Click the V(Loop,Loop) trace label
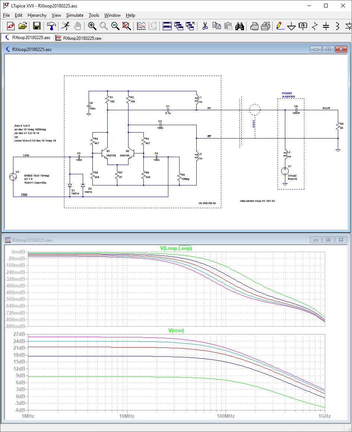 (x=176, y=248)
